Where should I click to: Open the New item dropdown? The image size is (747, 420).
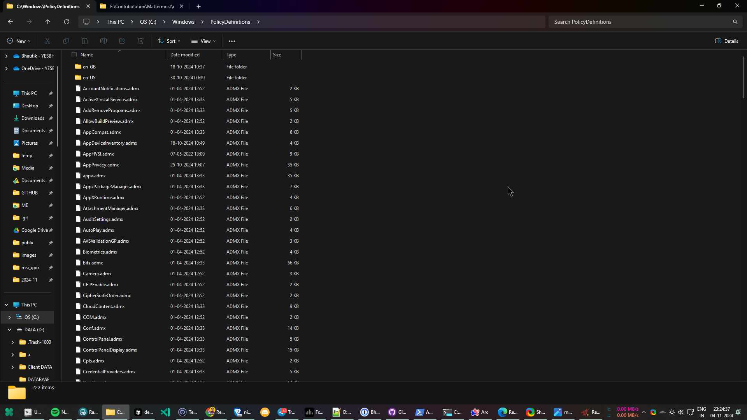18,41
